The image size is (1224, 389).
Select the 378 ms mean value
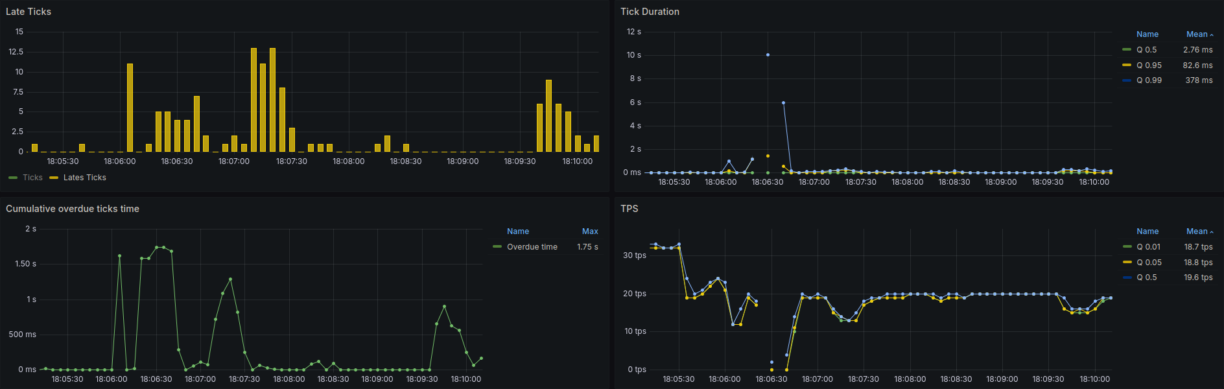(x=1199, y=80)
